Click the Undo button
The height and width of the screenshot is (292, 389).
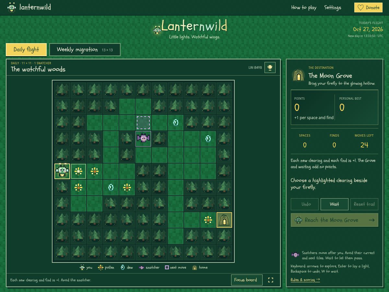tap(305, 204)
